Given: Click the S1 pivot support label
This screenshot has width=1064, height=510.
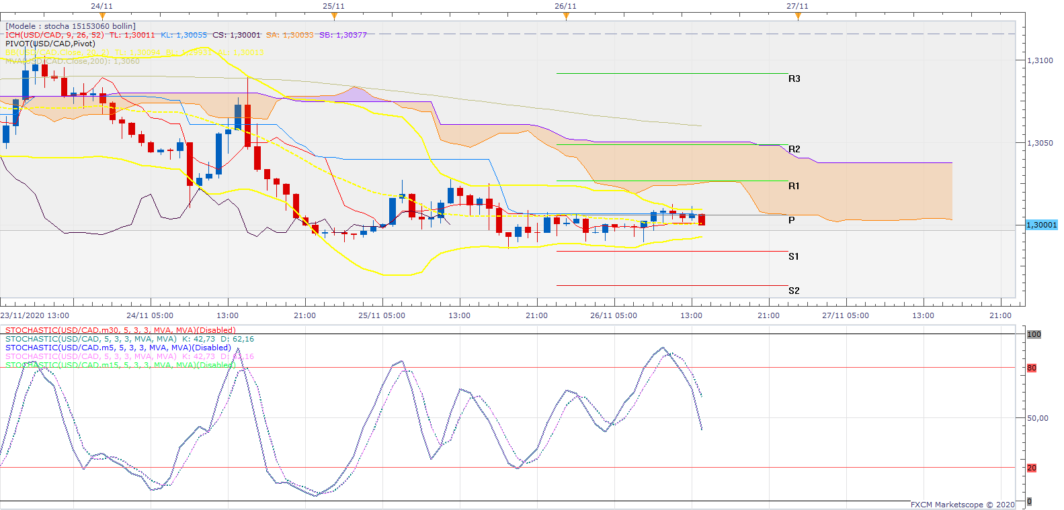Looking at the screenshot, I should tap(794, 256).
